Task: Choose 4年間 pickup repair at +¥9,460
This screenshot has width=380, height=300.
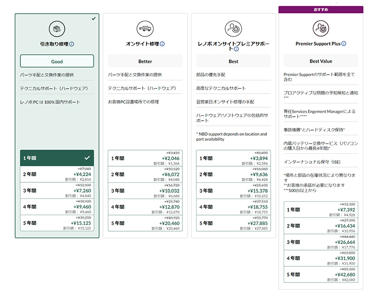Action: pyautogui.click(x=57, y=206)
